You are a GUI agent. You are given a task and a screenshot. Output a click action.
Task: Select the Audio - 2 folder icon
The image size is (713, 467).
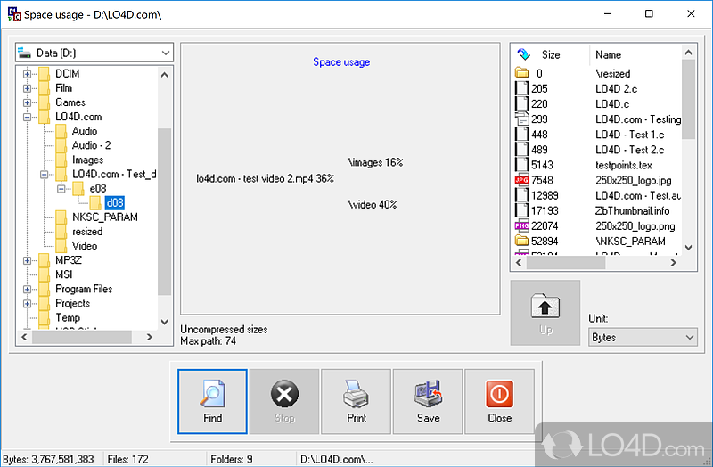(61, 145)
